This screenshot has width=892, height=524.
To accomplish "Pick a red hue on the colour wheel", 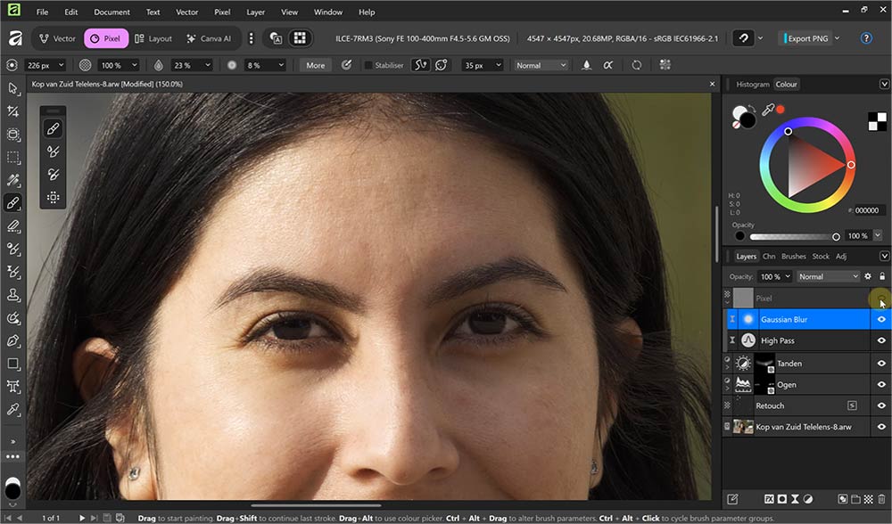I will [850, 165].
